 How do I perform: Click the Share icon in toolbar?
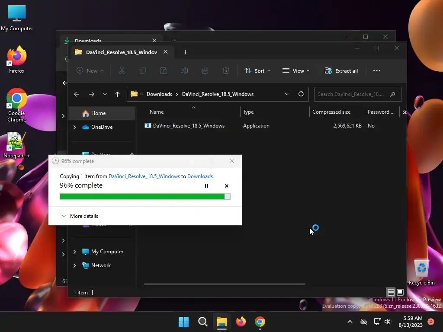[205, 70]
